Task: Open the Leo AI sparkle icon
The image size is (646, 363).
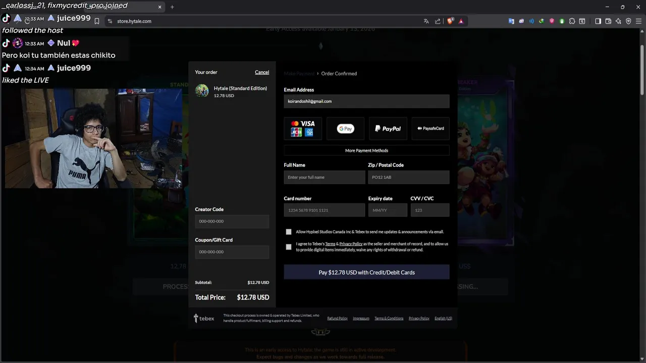Action: (618, 21)
